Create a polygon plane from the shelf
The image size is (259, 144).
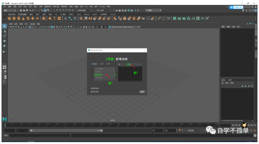[x=33, y=19]
